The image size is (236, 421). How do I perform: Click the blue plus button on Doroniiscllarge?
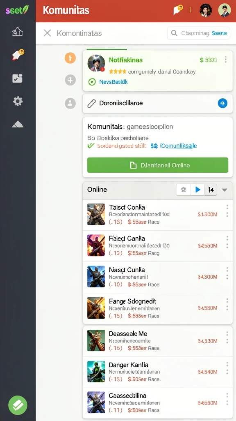coord(222,103)
